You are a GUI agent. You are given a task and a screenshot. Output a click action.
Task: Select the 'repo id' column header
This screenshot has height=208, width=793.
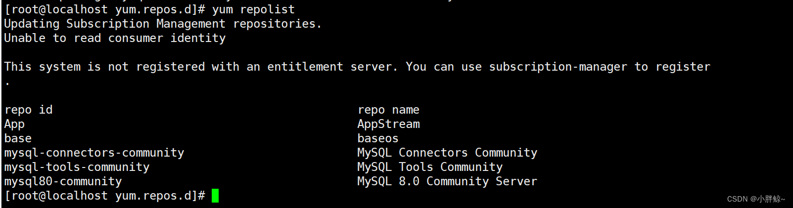(28, 110)
